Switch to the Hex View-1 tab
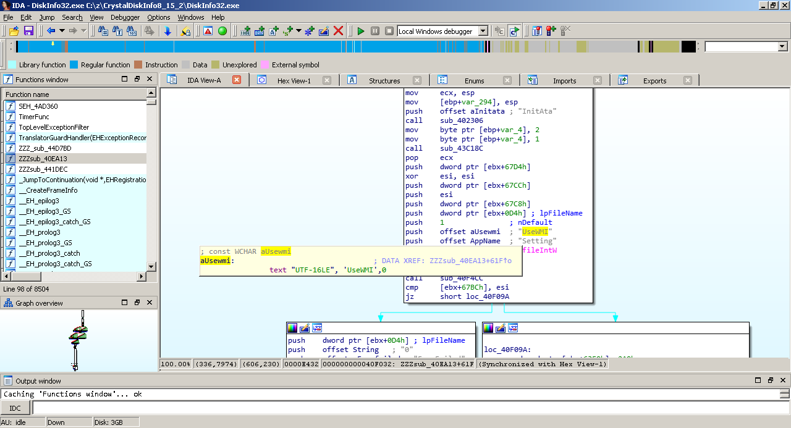791x428 pixels. point(294,81)
